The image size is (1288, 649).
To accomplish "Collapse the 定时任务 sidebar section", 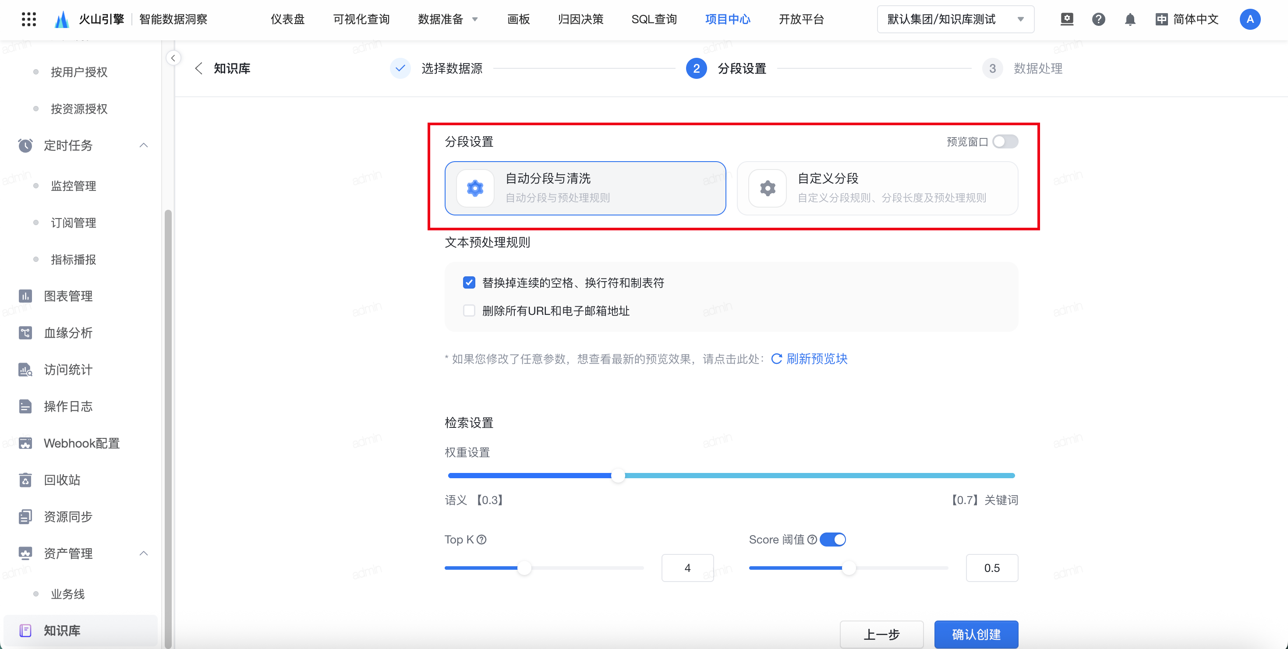I will pyautogui.click(x=144, y=145).
